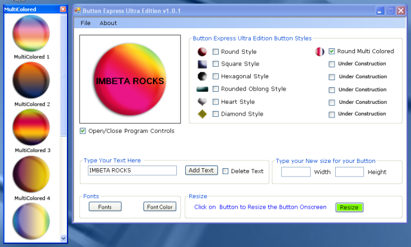The height and width of the screenshot is (247, 411).
Task: Click the app icon in title bar
Action: [x=78, y=10]
